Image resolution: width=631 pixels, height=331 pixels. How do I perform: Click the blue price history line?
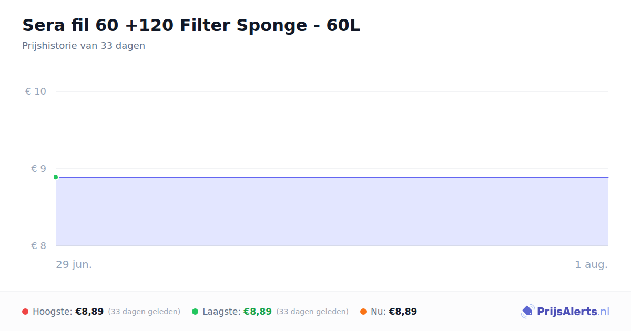[332, 177]
